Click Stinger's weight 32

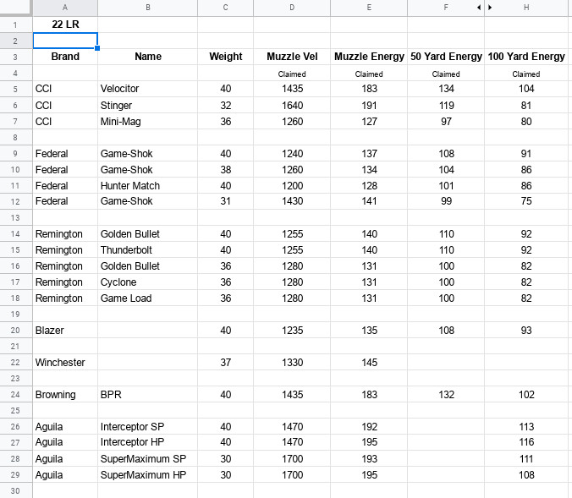coord(225,106)
